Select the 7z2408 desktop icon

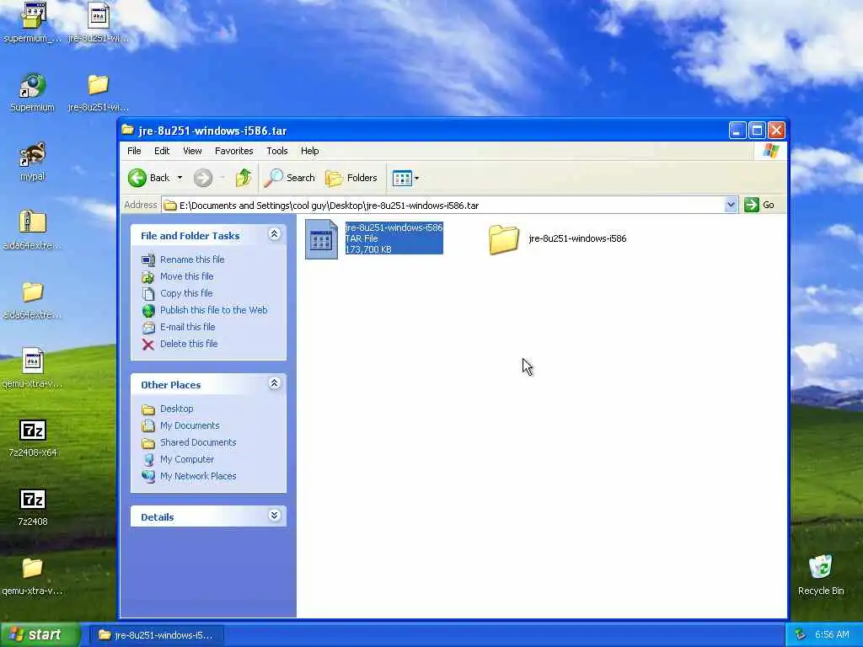point(33,507)
